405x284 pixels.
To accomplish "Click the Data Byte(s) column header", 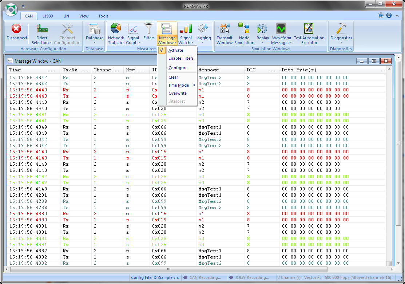I will click(x=333, y=70).
